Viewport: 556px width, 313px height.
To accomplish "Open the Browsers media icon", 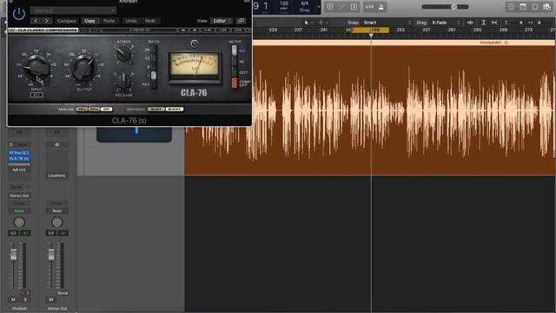I will [547, 7].
